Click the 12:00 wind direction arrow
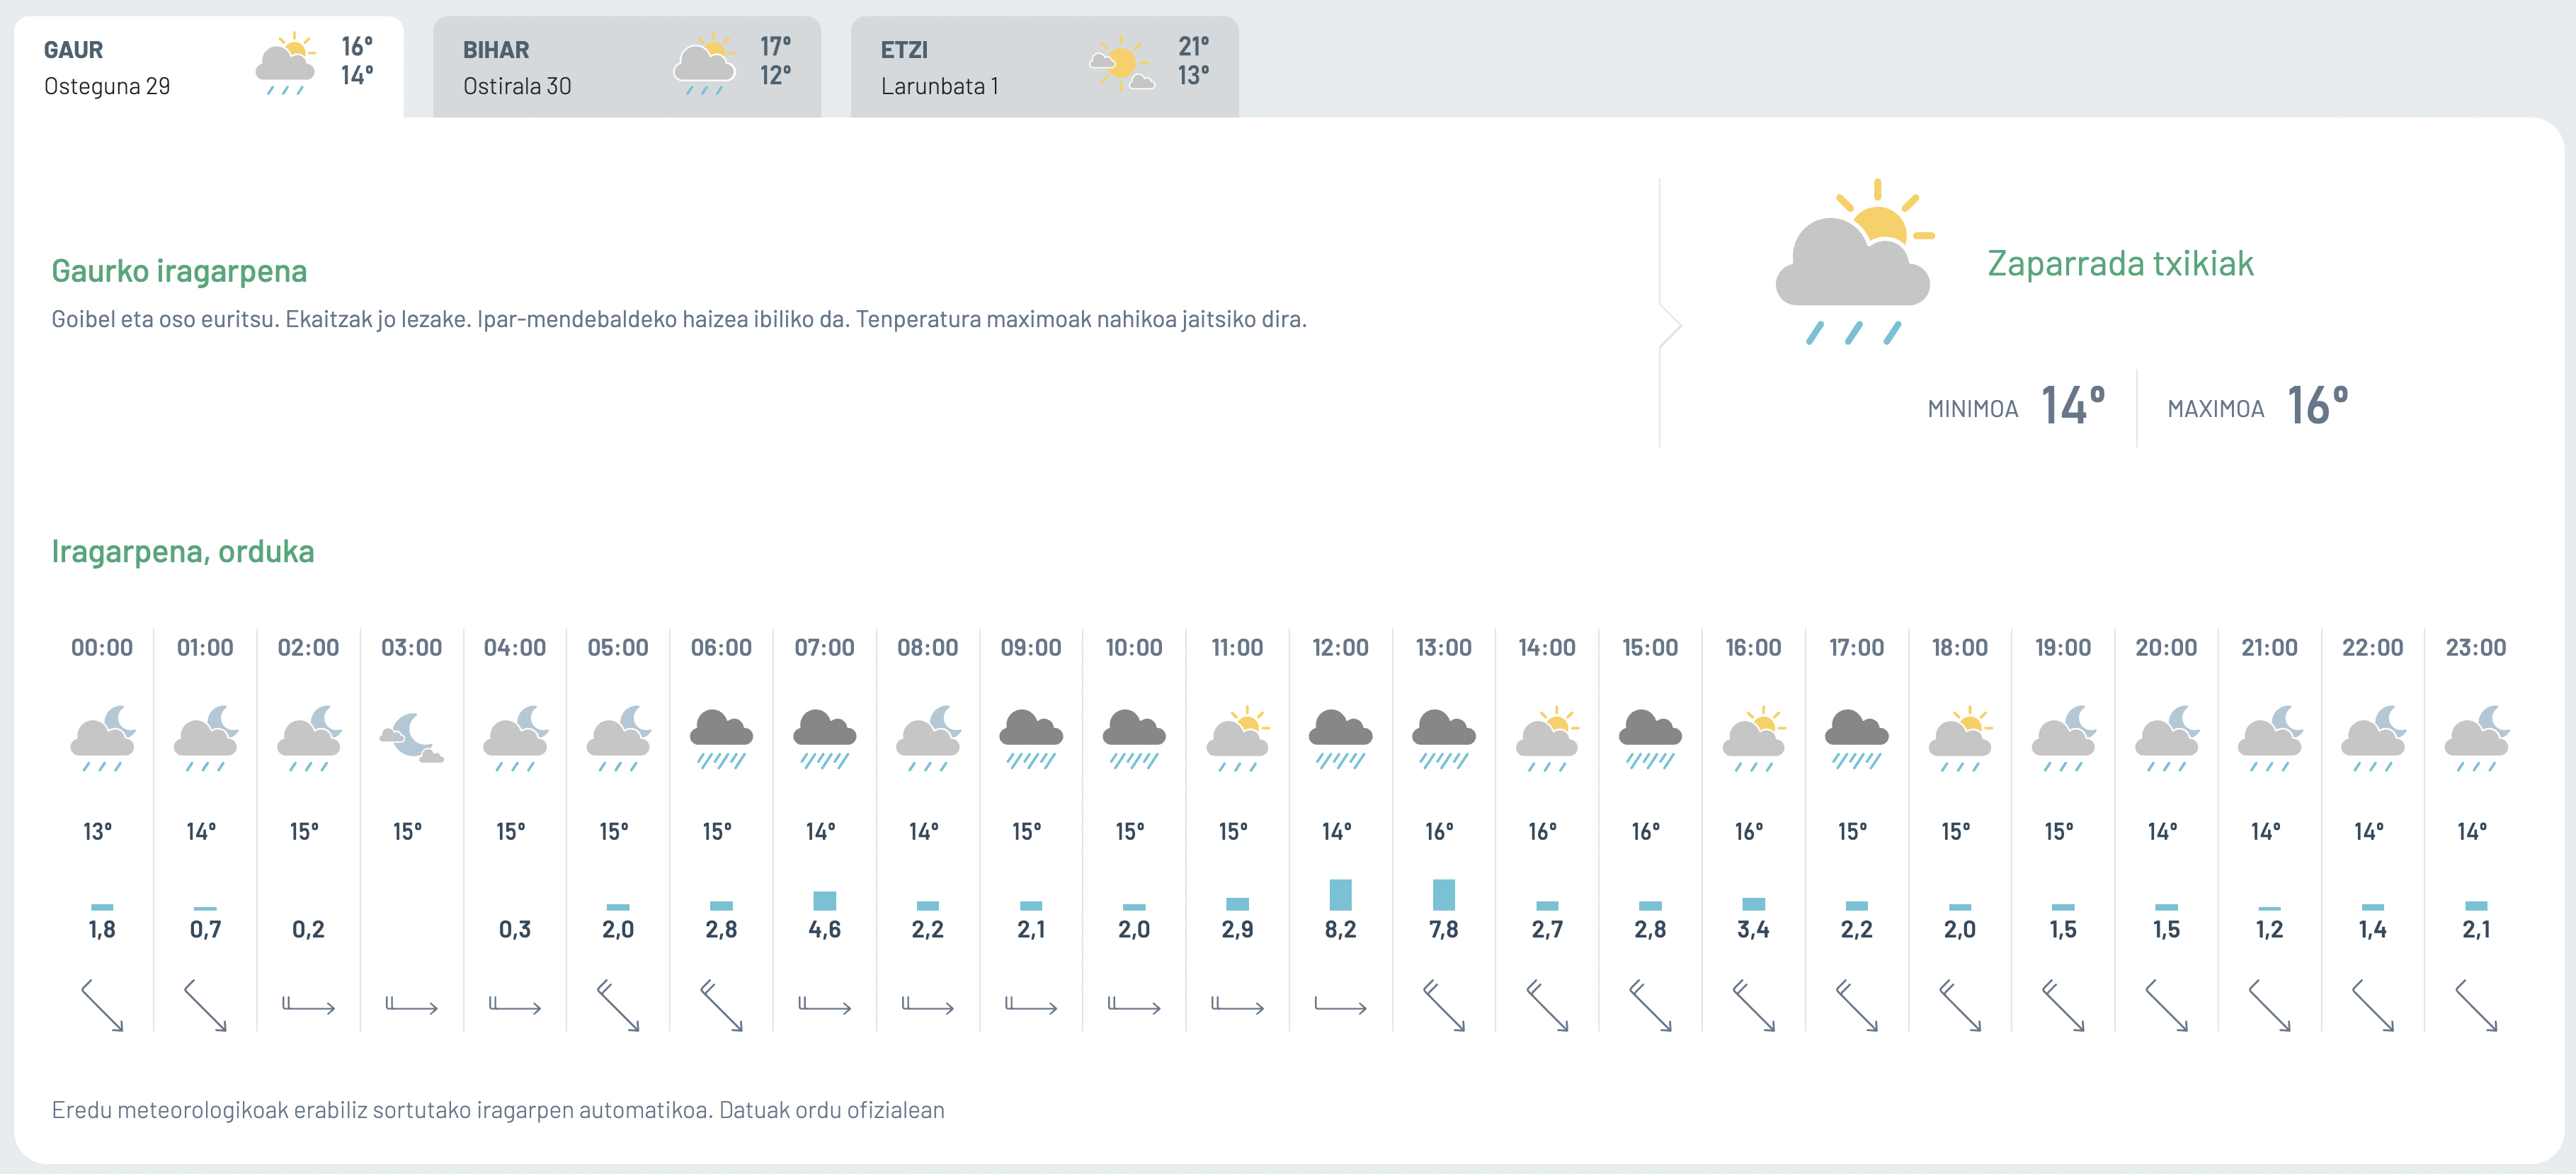 [x=1341, y=1005]
